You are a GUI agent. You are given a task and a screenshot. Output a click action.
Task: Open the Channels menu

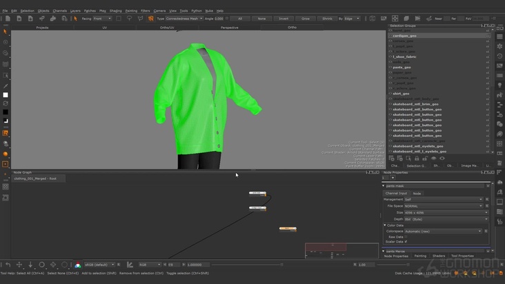click(59, 10)
